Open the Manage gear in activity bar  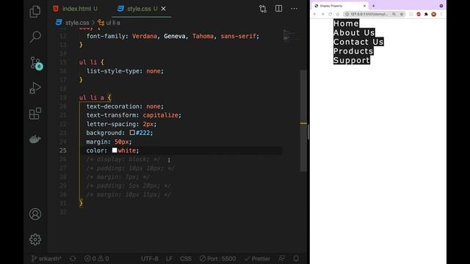(35, 240)
